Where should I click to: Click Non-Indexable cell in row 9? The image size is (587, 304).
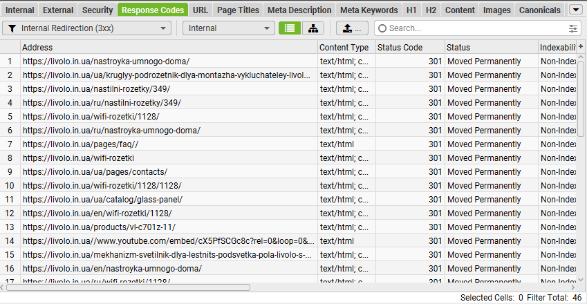tap(558, 172)
